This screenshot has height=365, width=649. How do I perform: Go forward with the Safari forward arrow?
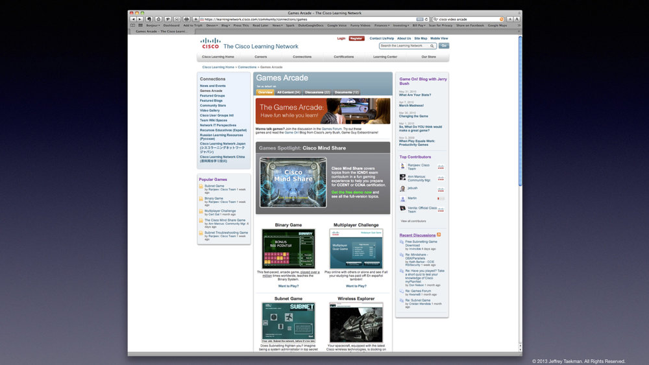[x=140, y=19]
